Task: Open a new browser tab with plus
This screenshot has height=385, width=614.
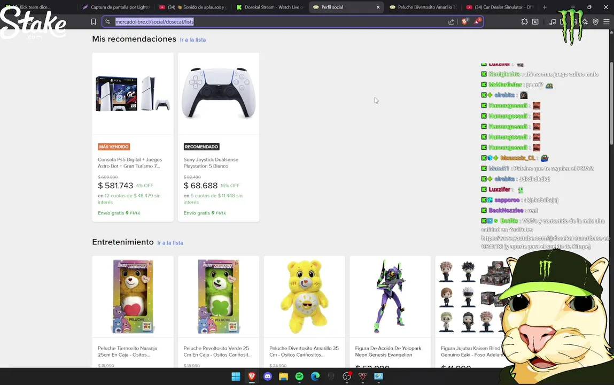Action: [545, 7]
